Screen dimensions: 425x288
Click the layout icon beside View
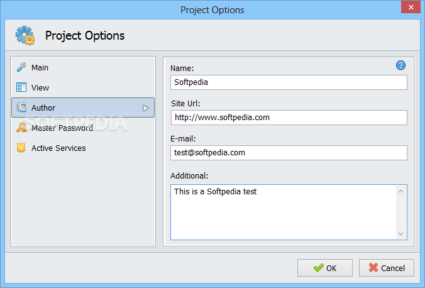pos(21,87)
